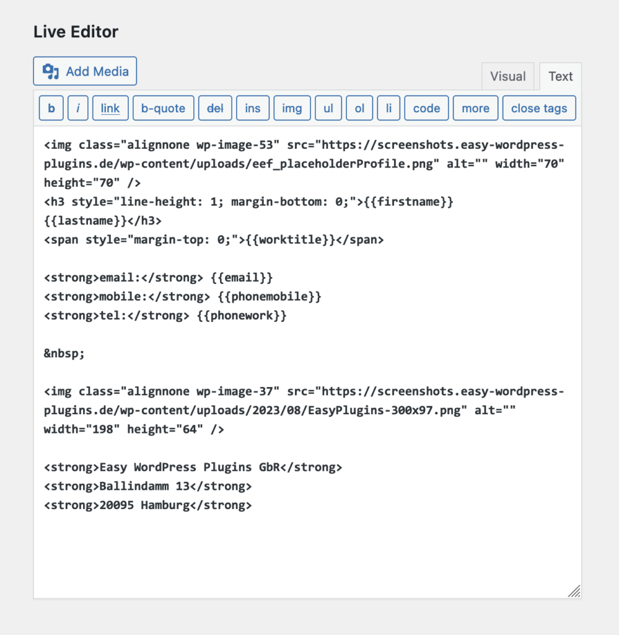Viewport: 619px width, 635px height.
Task: Open the Add Media dialog
Action: coord(85,71)
